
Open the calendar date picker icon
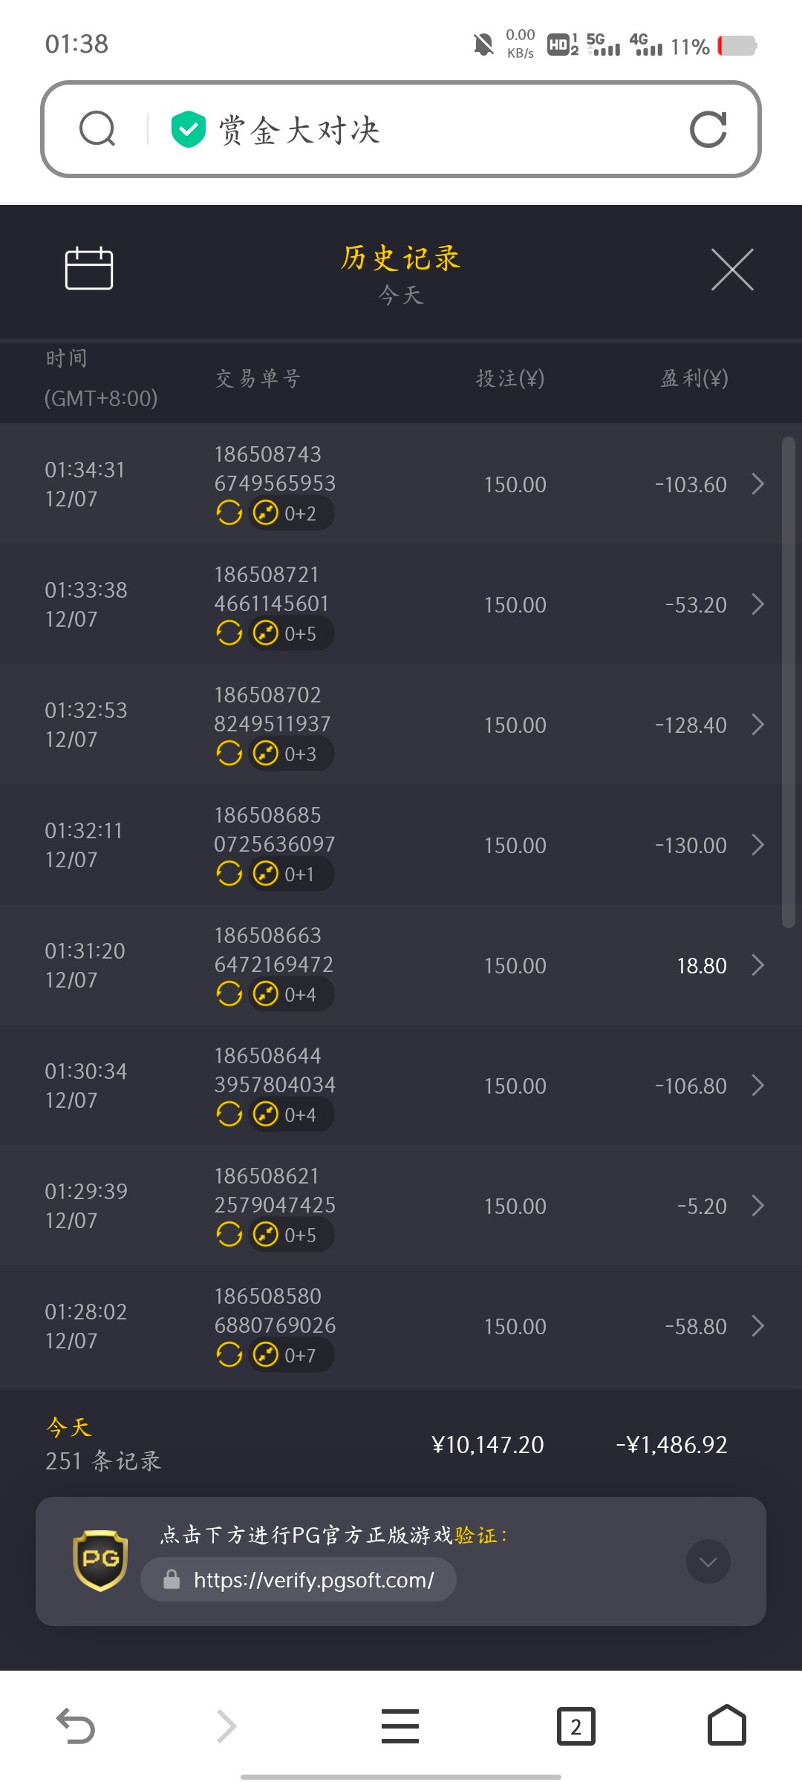[x=89, y=268]
